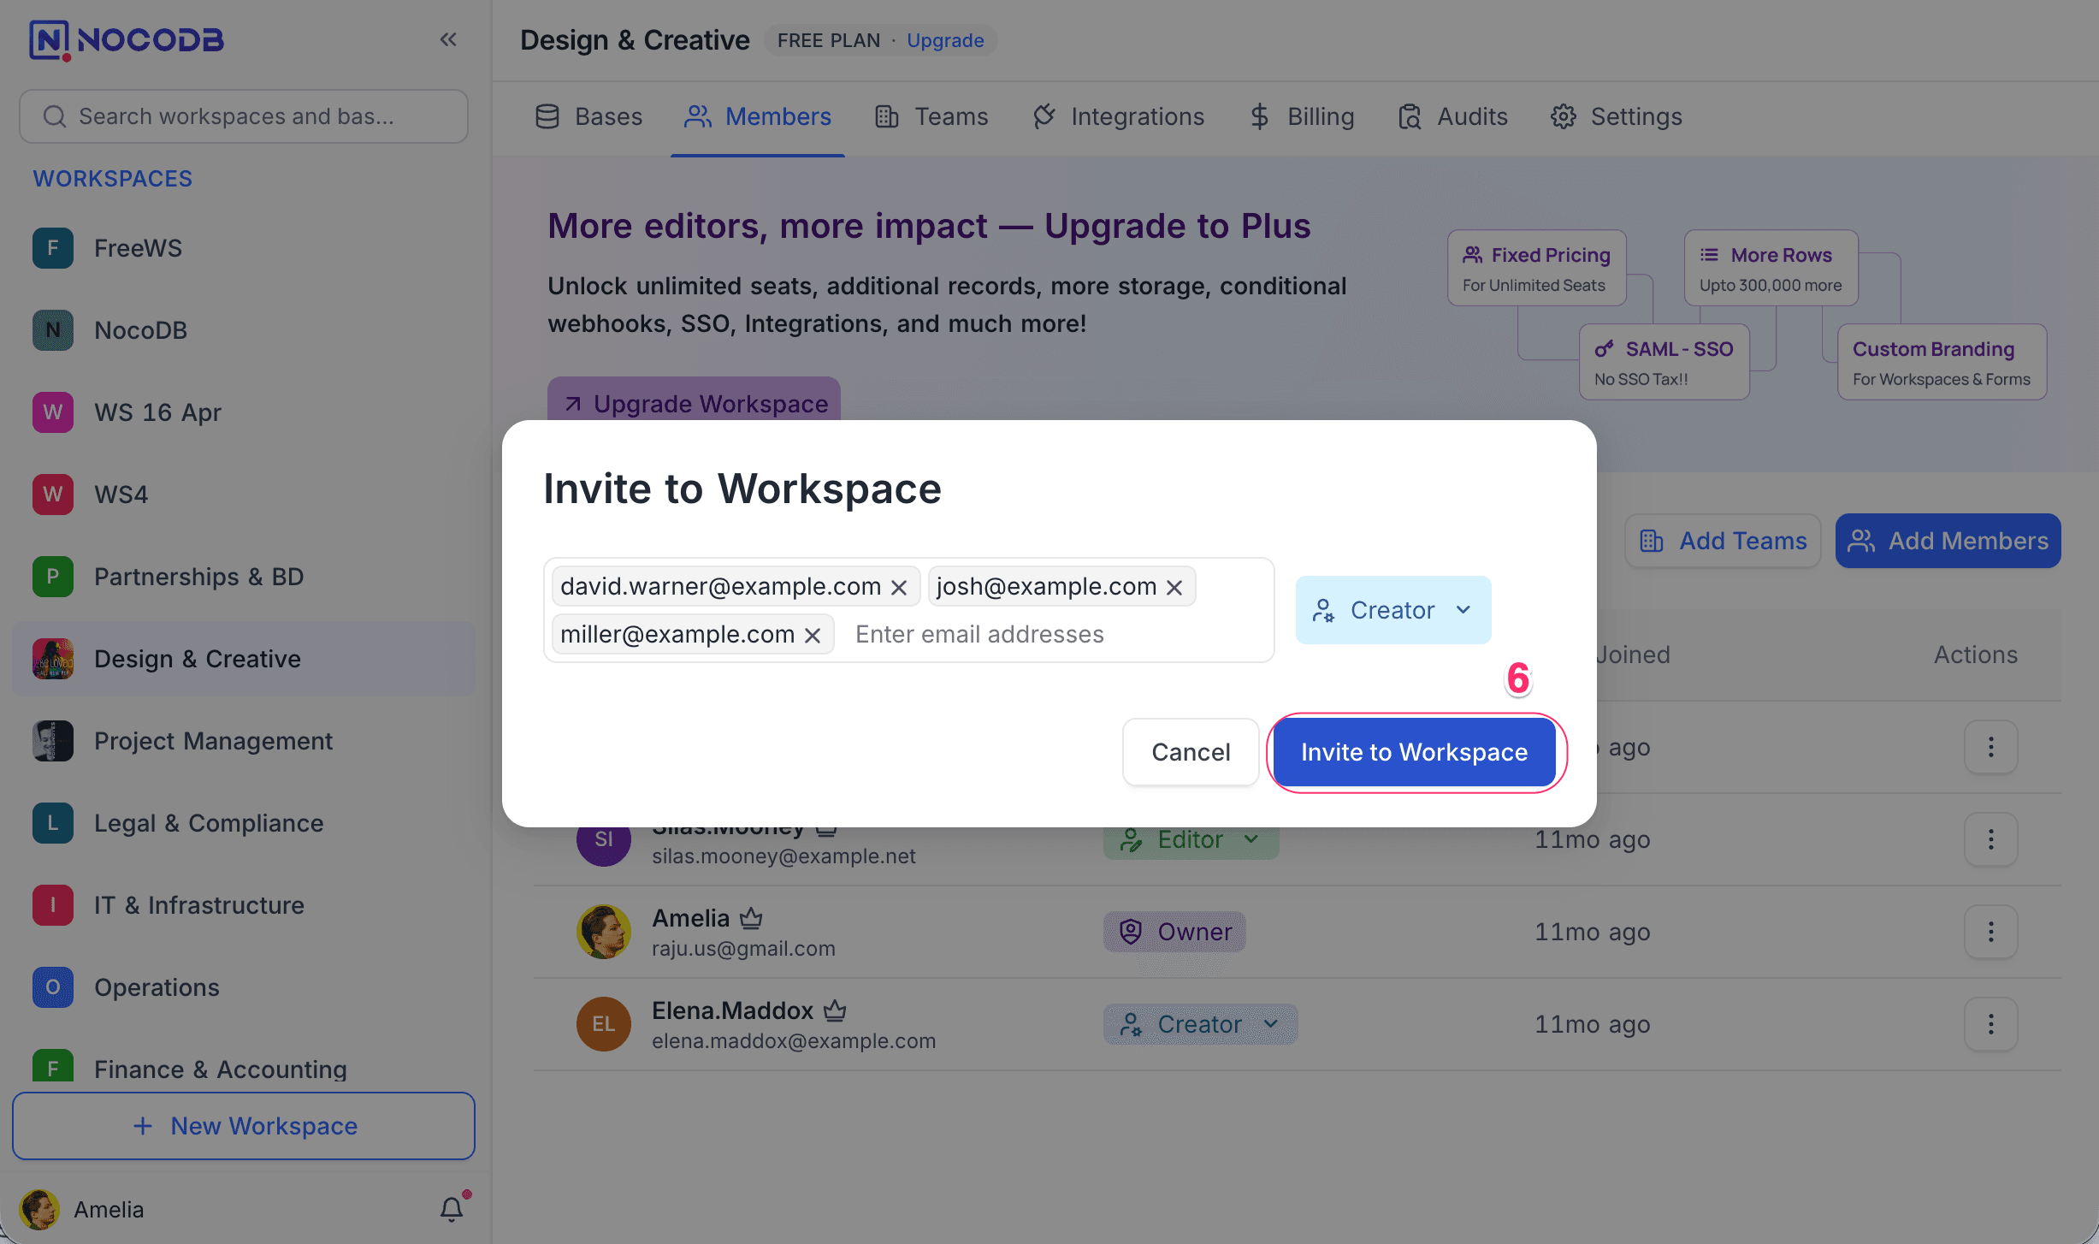Open the Creator role dropdown in invite dialog
This screenshot has width=2099, height=1244.
tap(1392, 610)
